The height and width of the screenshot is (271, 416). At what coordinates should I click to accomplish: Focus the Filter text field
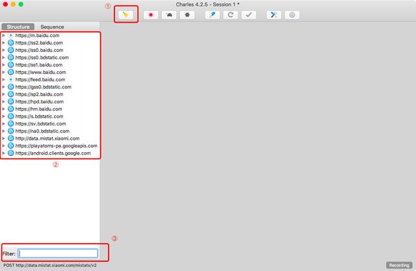point(58,253)
